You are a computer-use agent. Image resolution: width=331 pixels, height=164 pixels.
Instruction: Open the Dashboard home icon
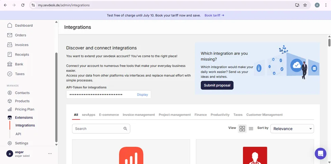(x=10, y=25)
